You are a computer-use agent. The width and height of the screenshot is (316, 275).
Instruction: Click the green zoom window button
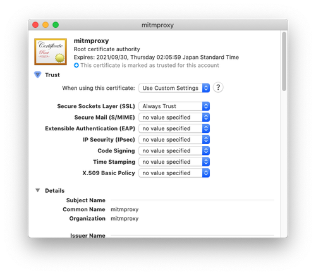pyautogui.click(x=56, y=25)
